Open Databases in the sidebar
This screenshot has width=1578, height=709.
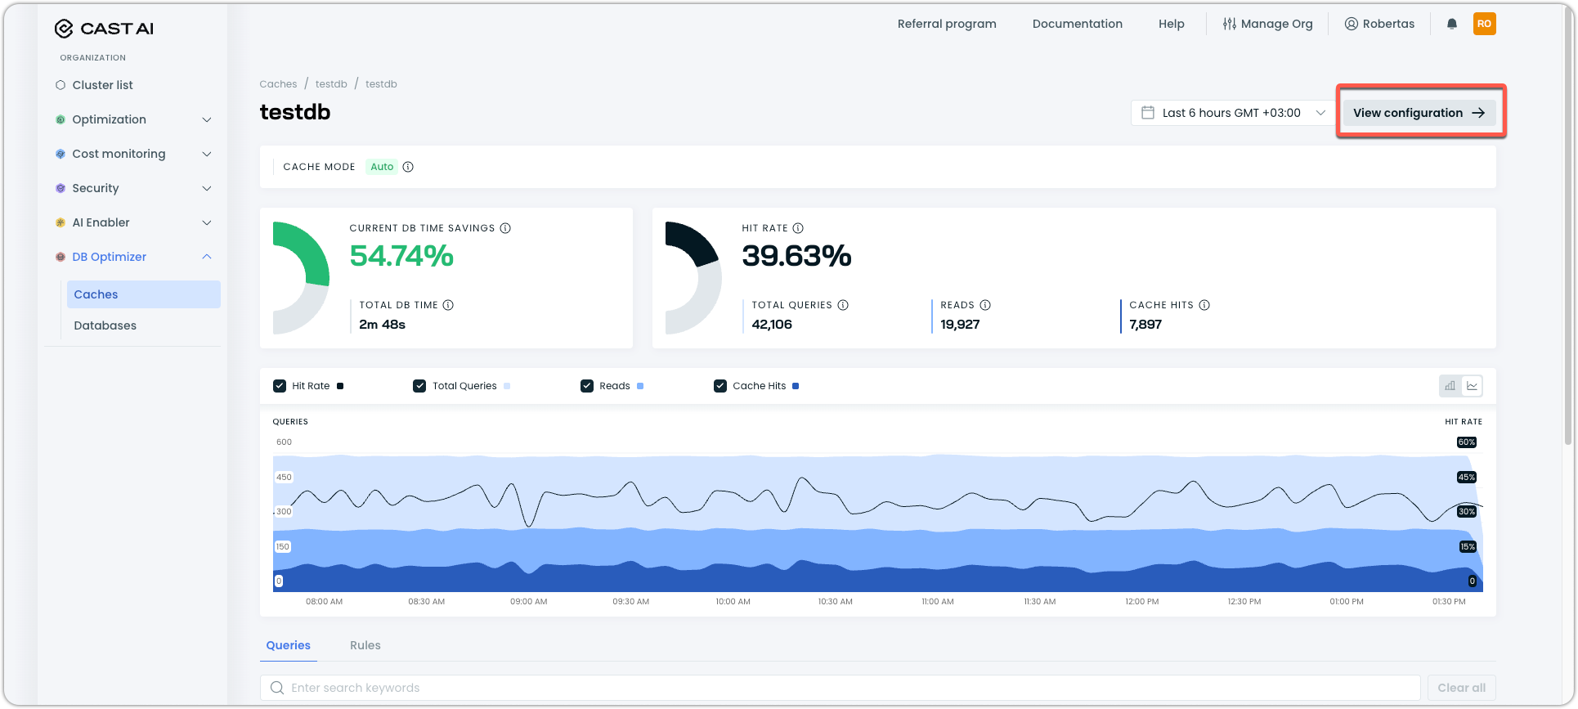pos(105,325)
